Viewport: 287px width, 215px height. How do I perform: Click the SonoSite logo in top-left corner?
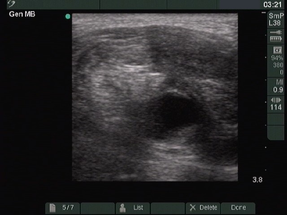point(12,4)
